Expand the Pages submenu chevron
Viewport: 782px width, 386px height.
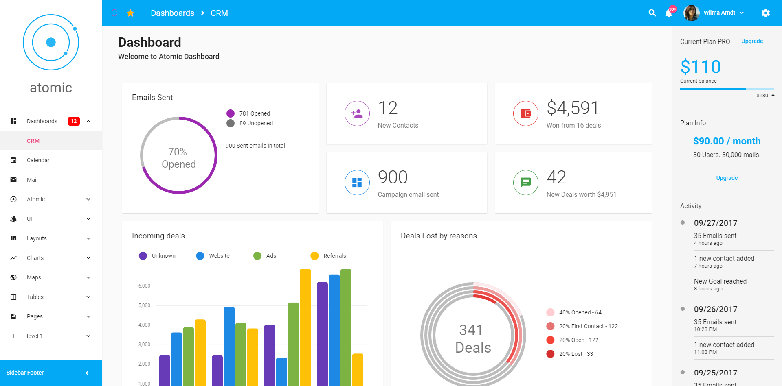(x=88, y=316)
